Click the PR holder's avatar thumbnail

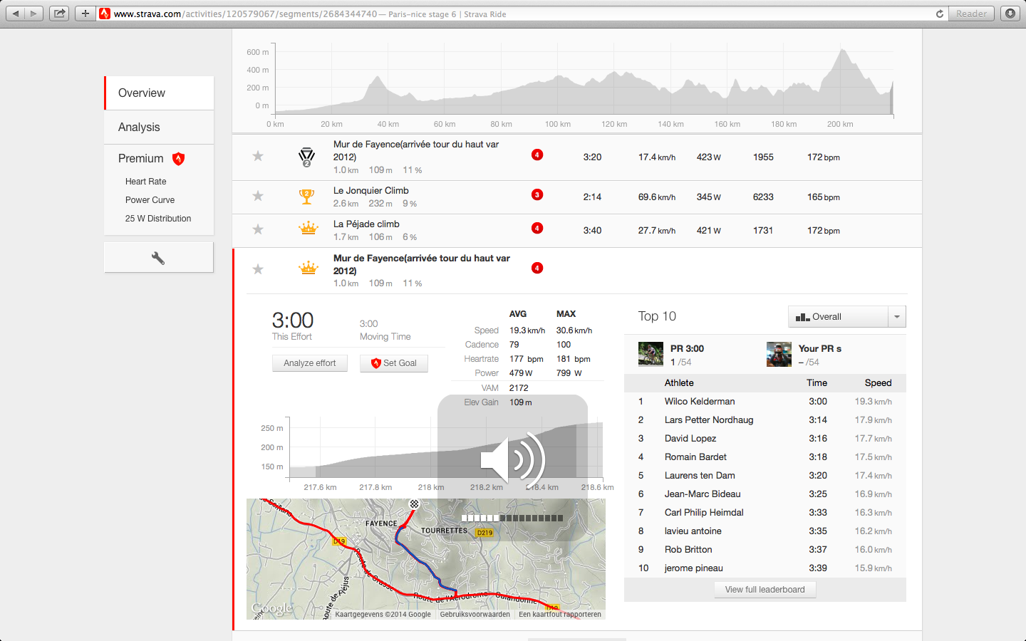[651, 354]
